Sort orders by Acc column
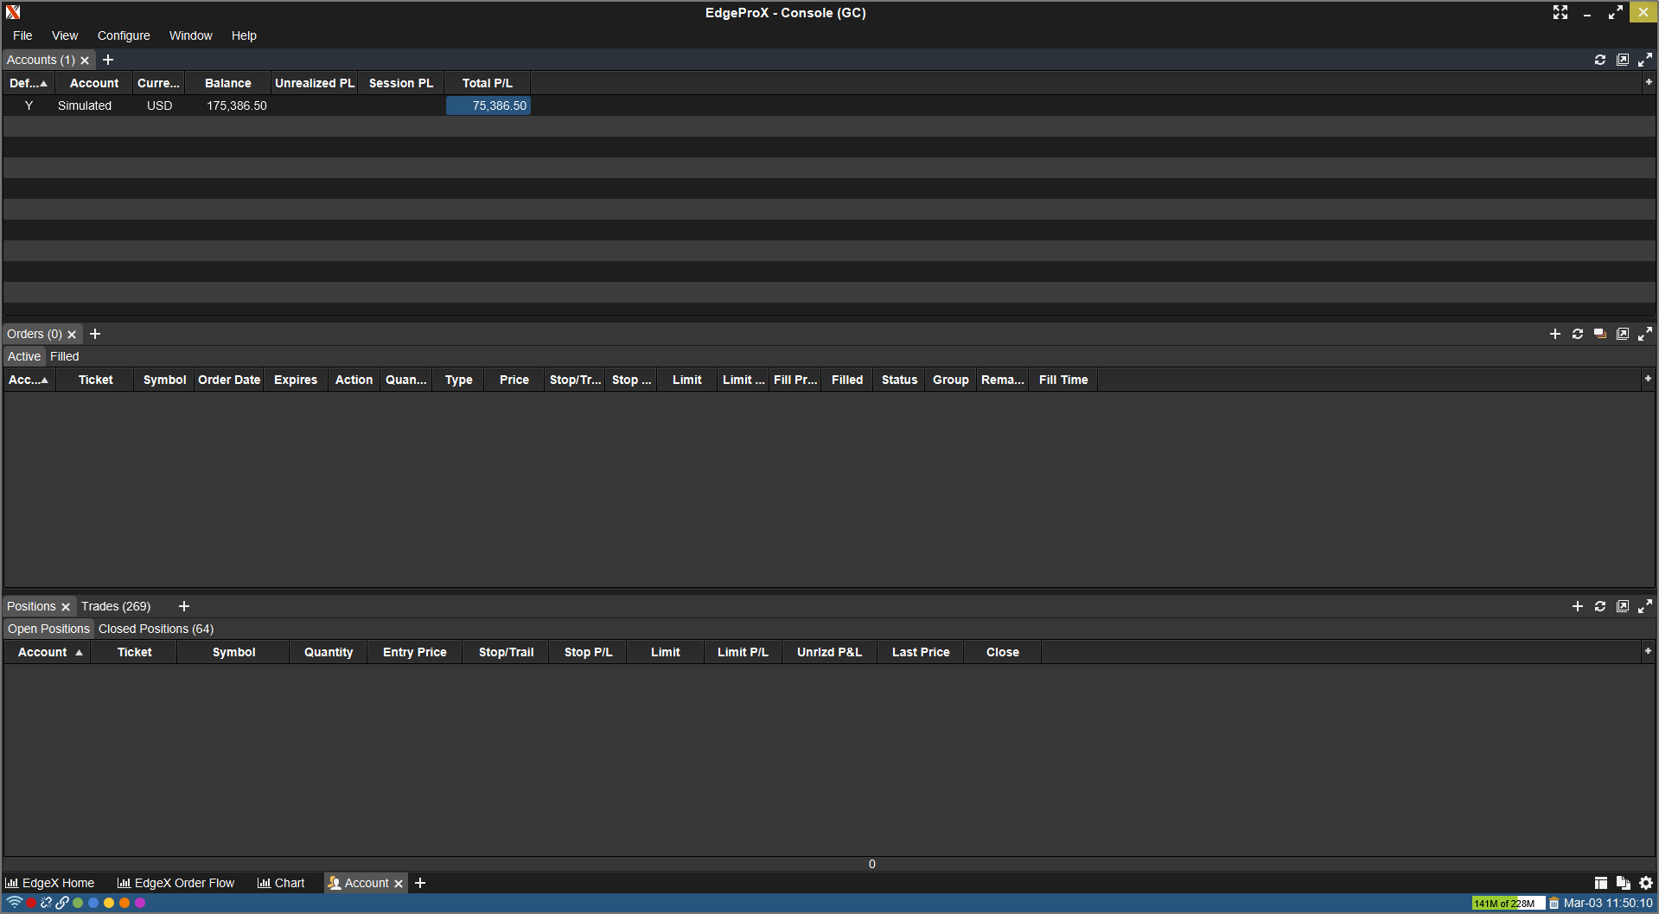Viewport: 1659px width, 914px height. click(x=29, y=380)
